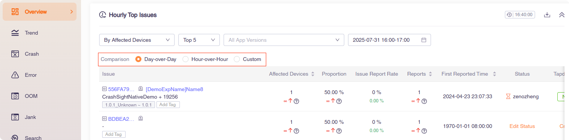Click version tag 1.0.1_Unknown ~ 1.0.1
Image resolution: width=569 pixels, height=140 pixels.
(129, 105)
